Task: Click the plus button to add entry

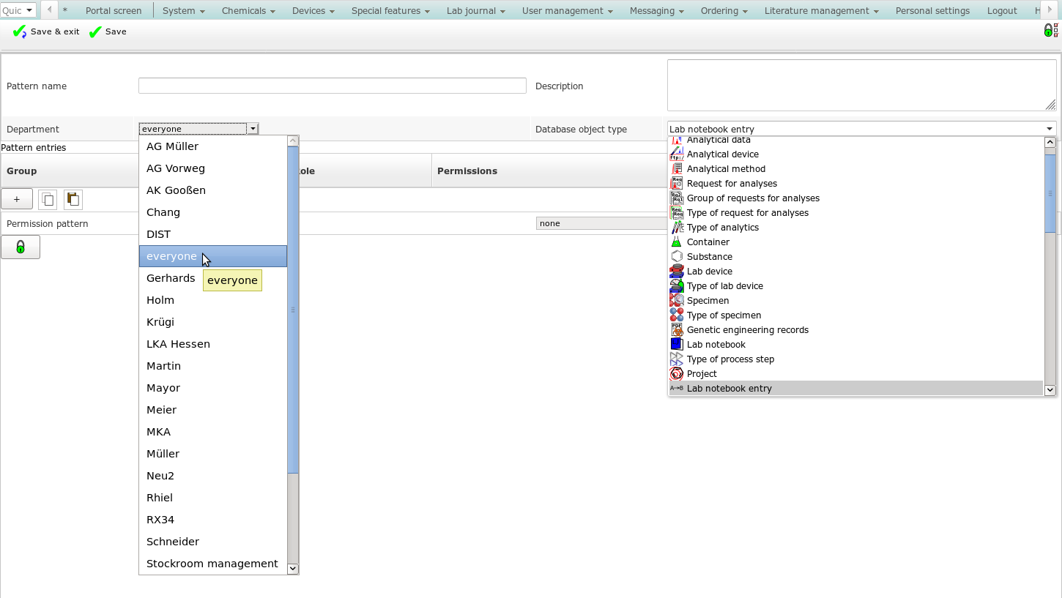Action: pos(17,199)
